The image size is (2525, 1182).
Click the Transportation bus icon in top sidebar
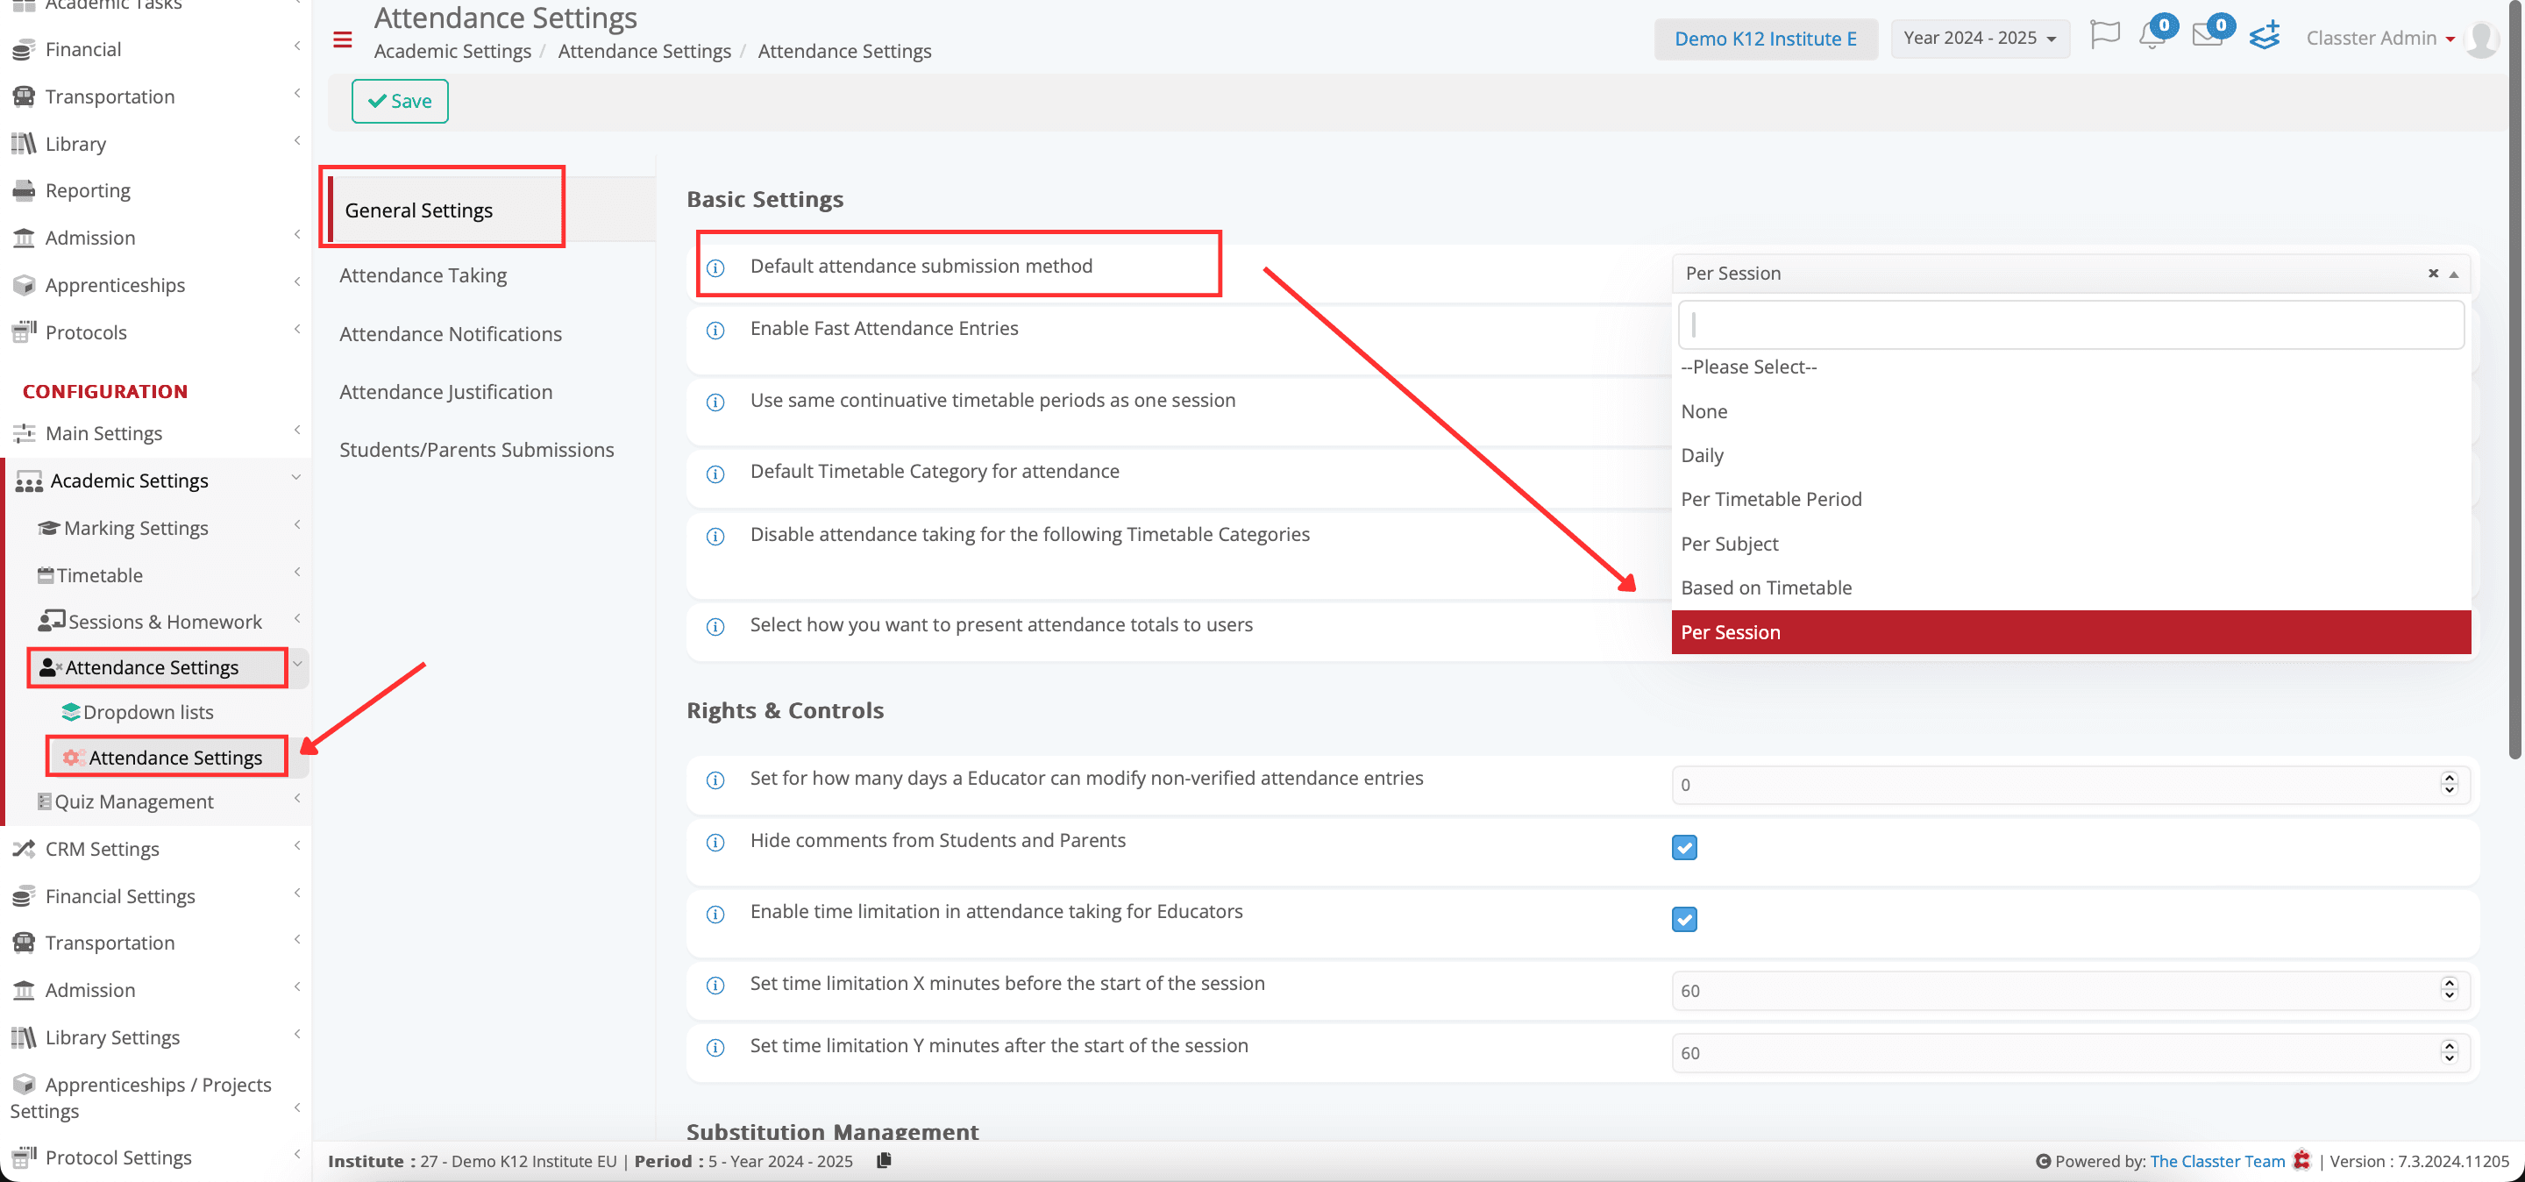pyautogui.click(x=24, y=96)
